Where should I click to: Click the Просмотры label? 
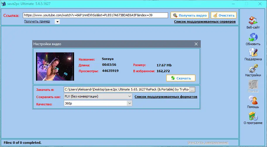(x=88, y=71)
